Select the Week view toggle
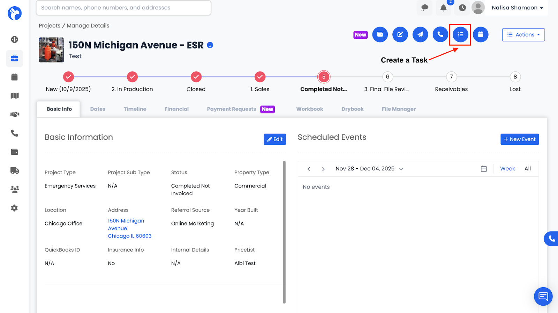Image resolution: width=558 pixels, height=313 pixels. [507, 169]
